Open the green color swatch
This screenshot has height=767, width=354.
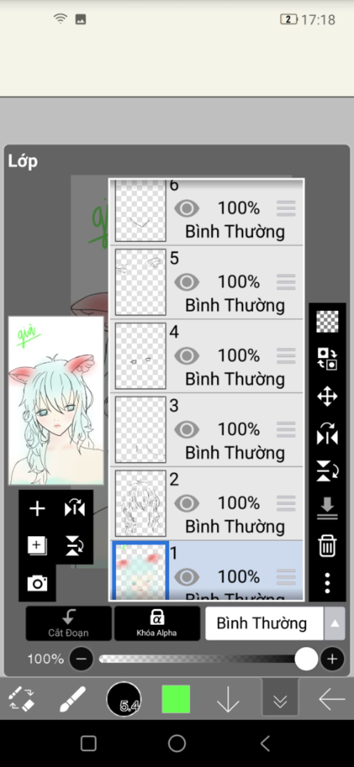(x=176, y=699)
